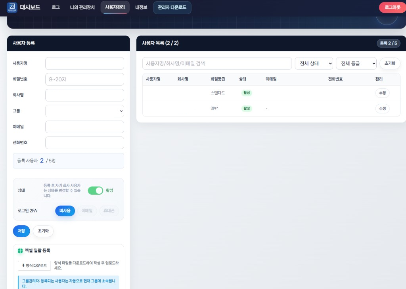Focus the 사용자명 input field
This screenshot has width=406, height=289.
click(85, 63)
